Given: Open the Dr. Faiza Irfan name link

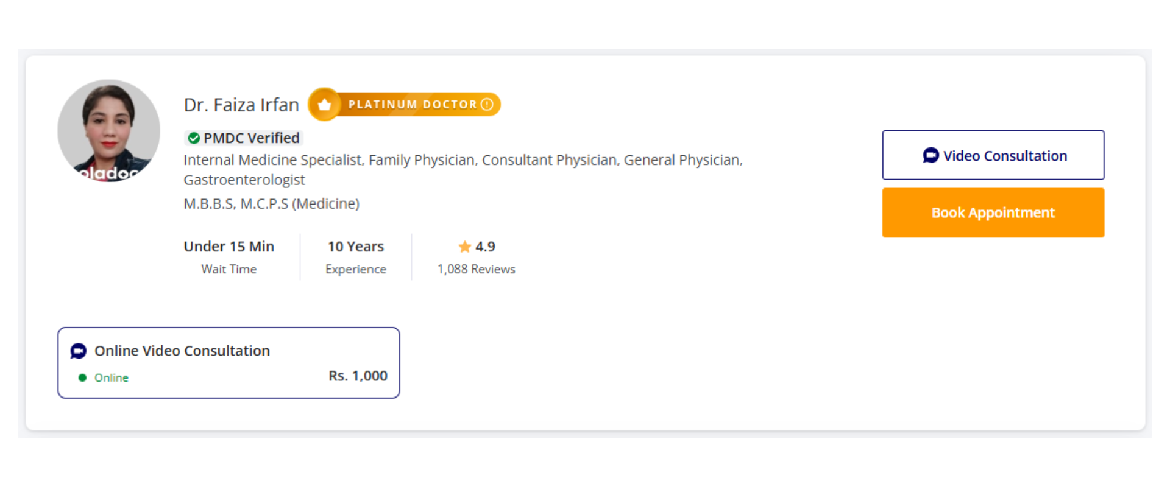Looking at the screenshot, I should click(241, 105).
